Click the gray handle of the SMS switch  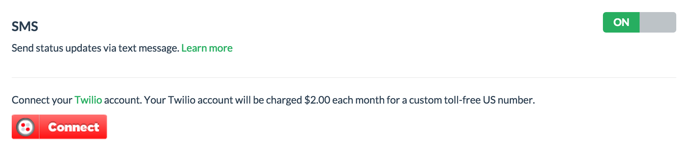point(658,22)
